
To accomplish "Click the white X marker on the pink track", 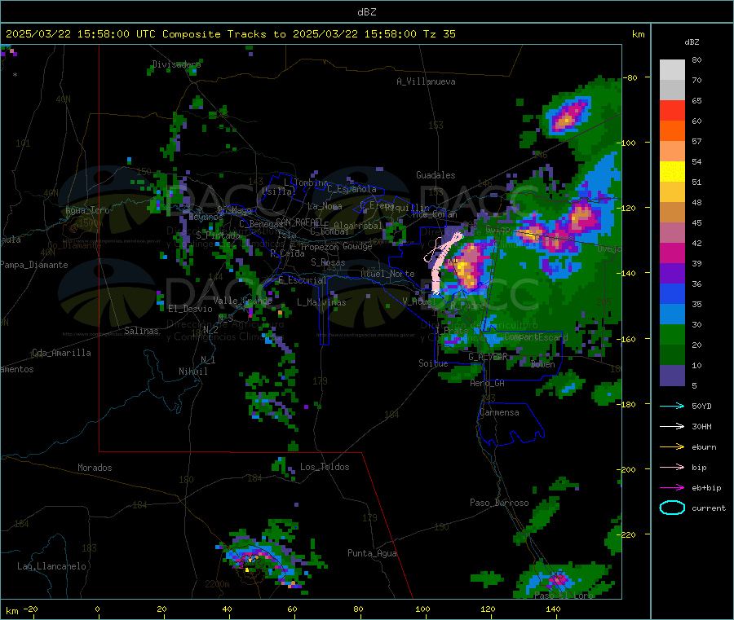I will (x=436, y=292).
